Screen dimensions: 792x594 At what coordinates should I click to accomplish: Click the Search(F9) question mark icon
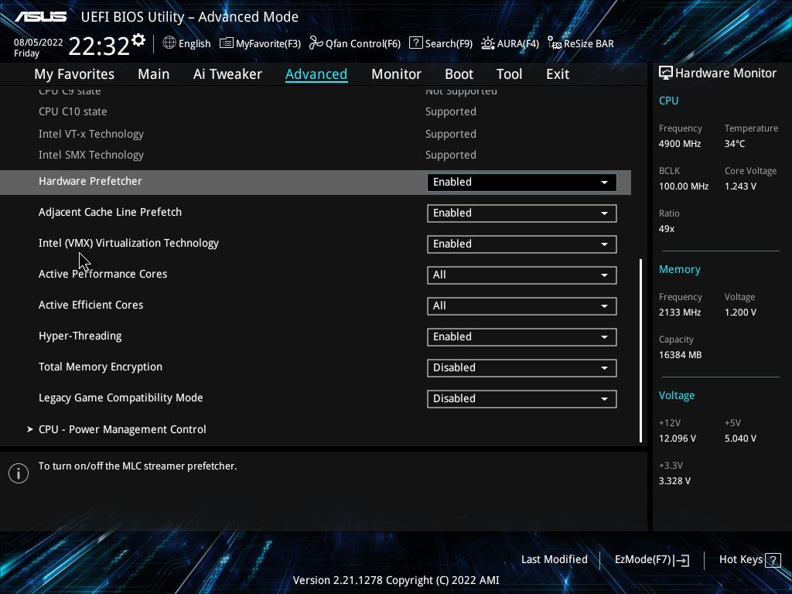[x=415, y=43]
